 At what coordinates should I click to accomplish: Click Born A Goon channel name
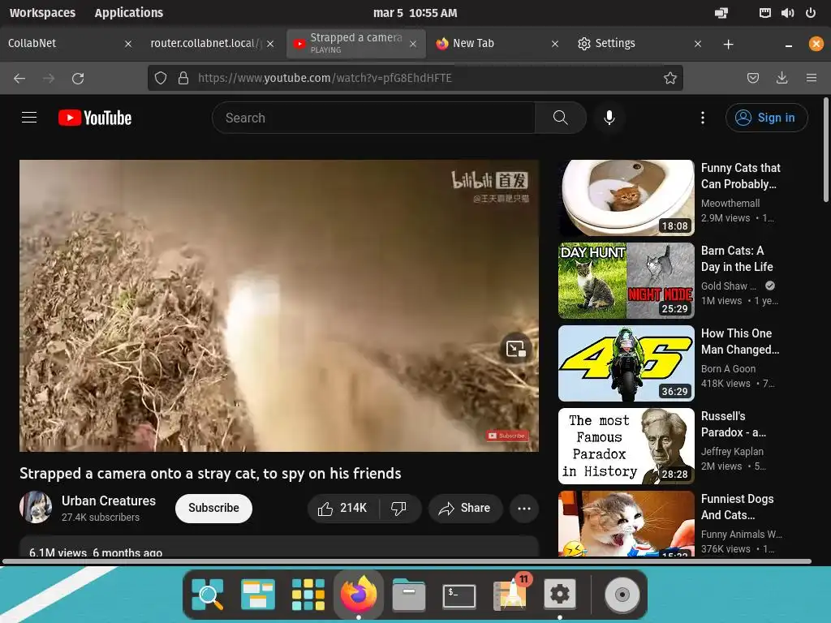(x=728, y=369)
